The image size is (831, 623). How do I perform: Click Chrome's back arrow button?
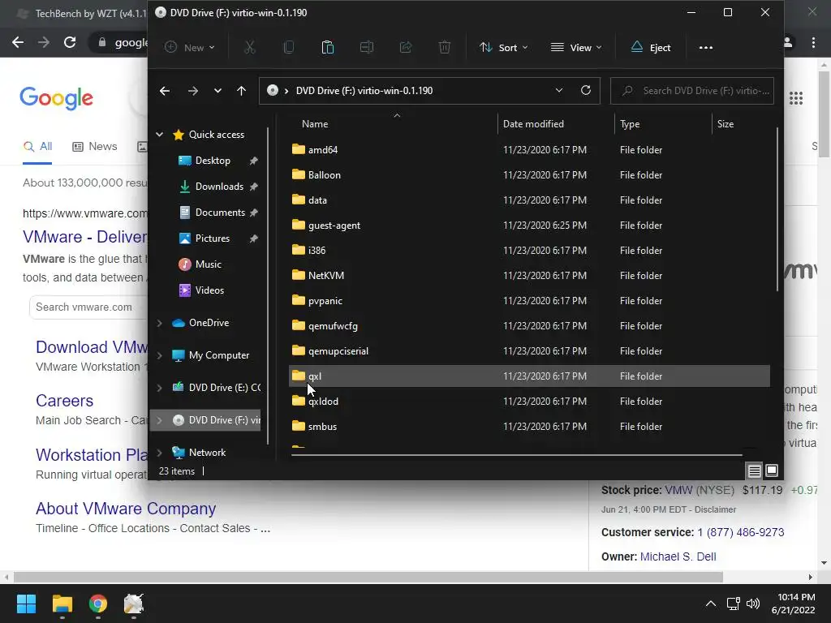tap(18, 42)
